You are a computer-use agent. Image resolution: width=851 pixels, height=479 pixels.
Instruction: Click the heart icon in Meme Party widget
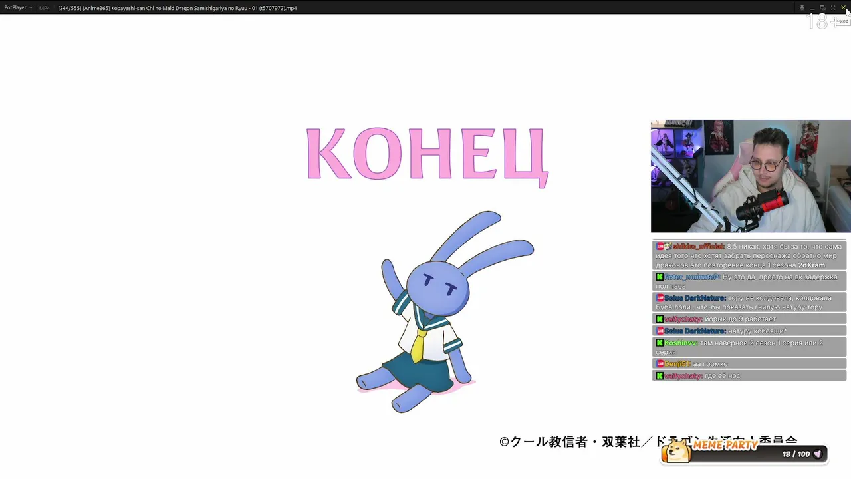(818, 454)
